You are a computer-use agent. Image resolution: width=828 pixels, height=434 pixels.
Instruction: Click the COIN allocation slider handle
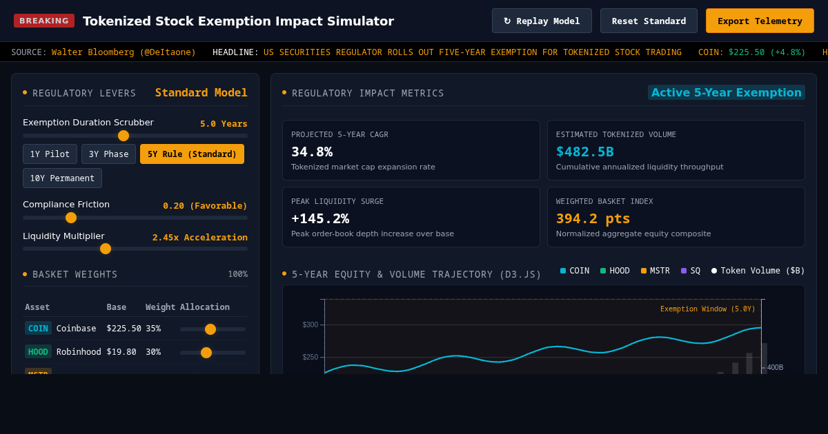210,329
